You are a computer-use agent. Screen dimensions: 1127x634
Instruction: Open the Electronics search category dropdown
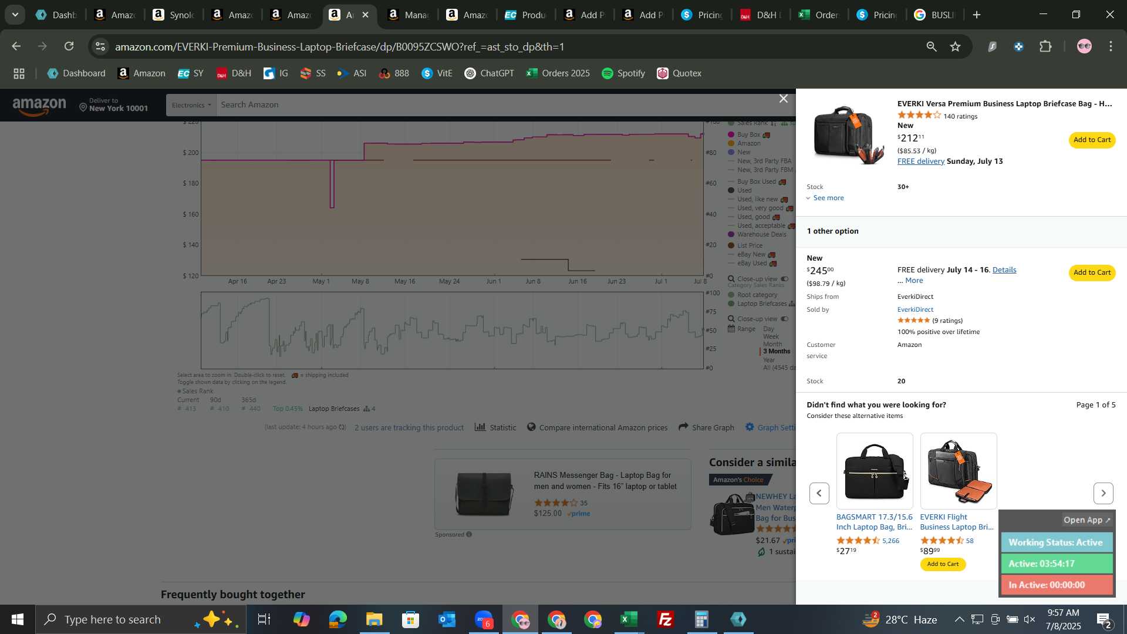coord(191,105)
